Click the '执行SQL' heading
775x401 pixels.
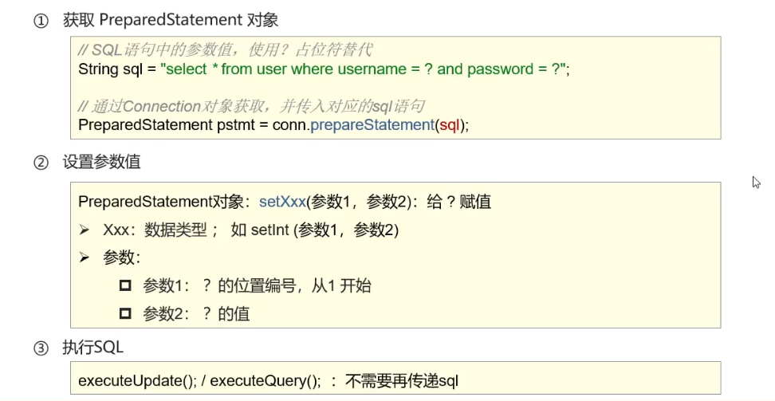92,348
